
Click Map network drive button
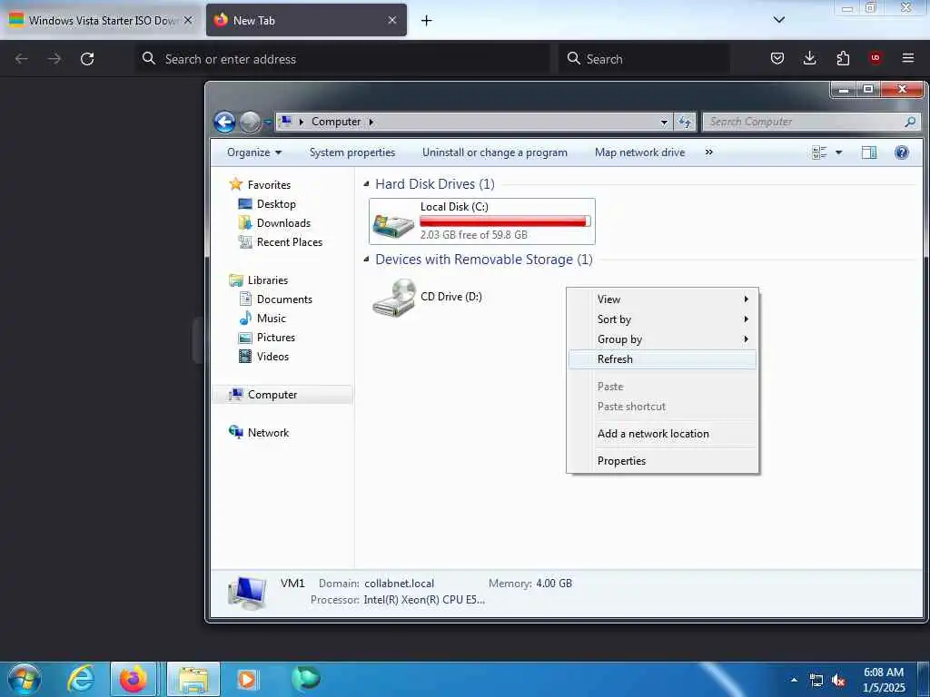click(x=639, y=152)
